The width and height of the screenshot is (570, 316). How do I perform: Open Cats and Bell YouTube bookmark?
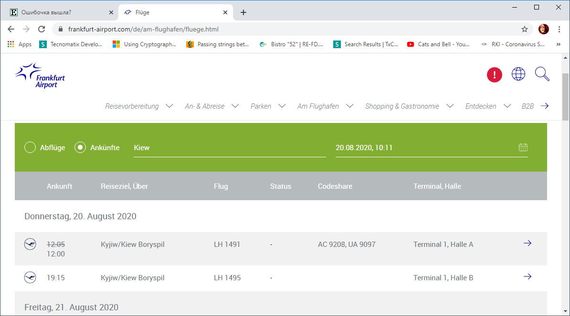pyautogui.click(x=438, y=44)
